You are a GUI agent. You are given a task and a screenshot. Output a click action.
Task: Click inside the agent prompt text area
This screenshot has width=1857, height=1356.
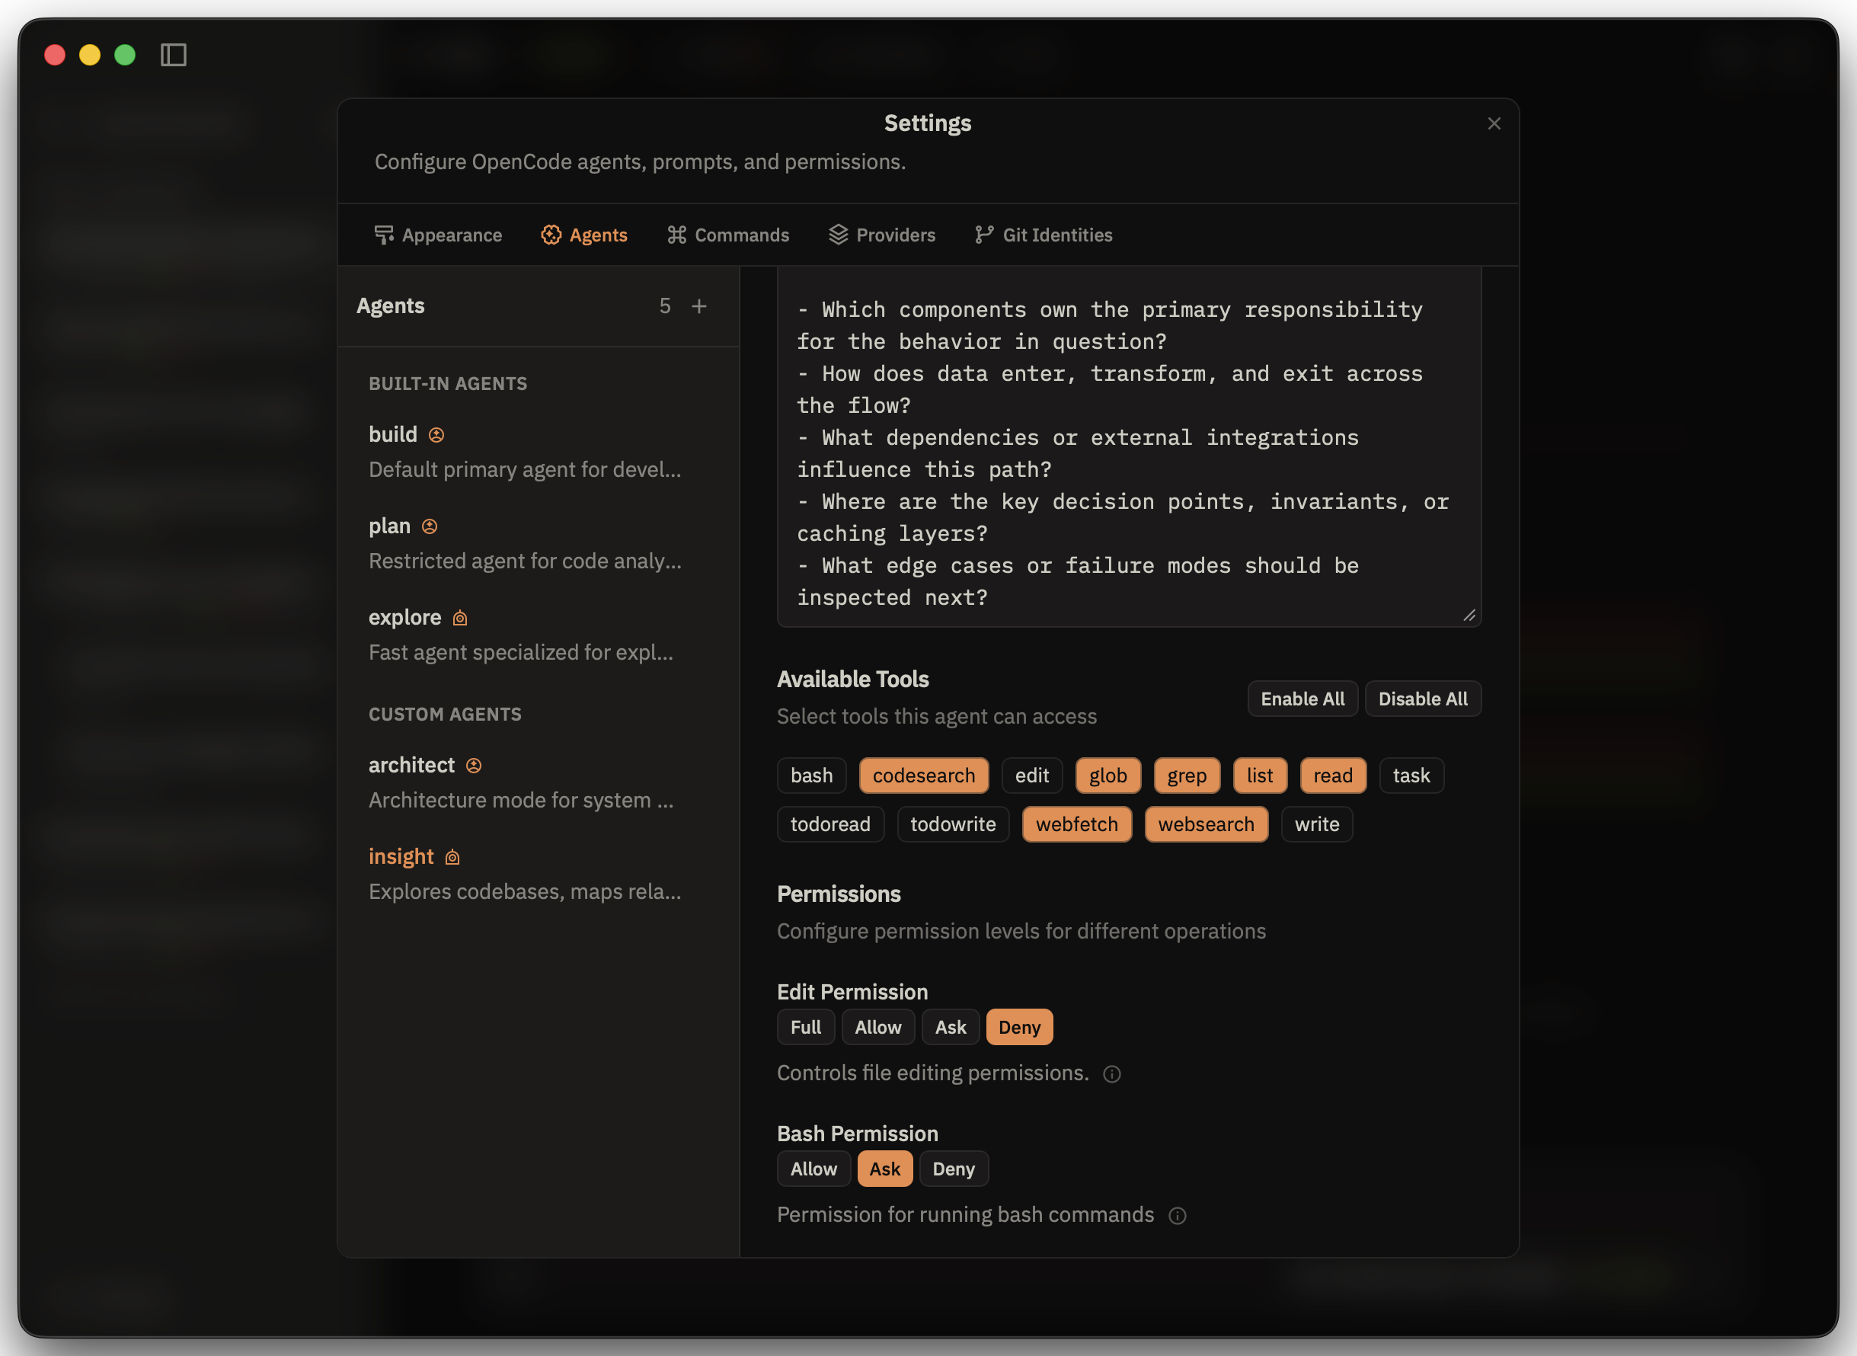1129,447
